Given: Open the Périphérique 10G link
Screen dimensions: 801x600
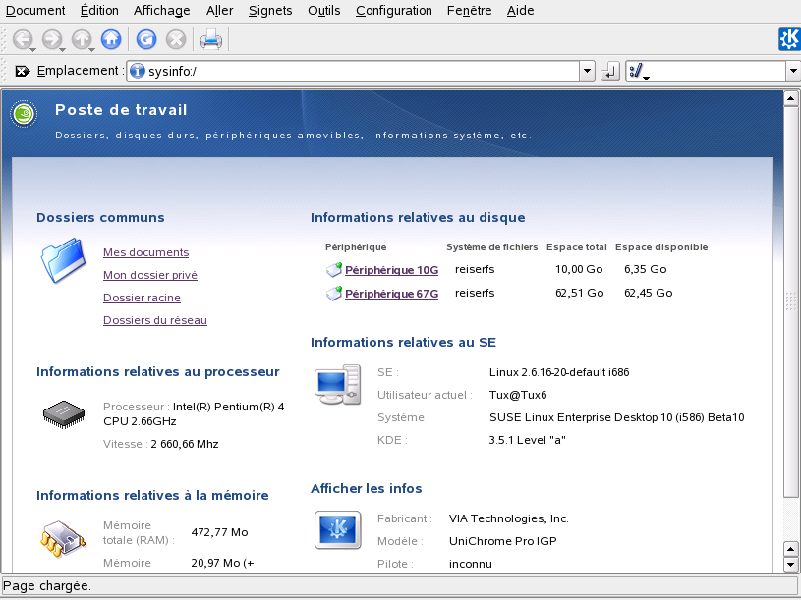Looking at the screenshot, I should click(392, 270).
